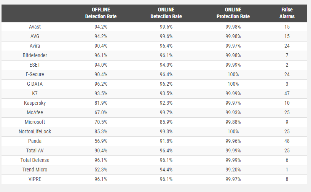311x192 pixels.
Task: Select the NortonLifeLock vendor name
Action: click(35, 132)
